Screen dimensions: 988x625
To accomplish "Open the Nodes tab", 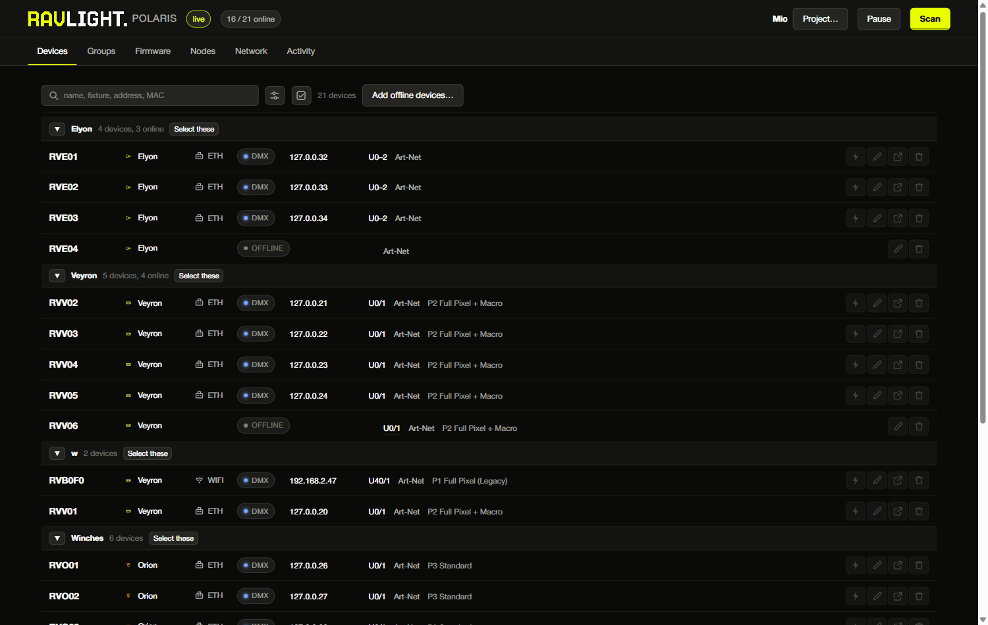I will (203, 51).
